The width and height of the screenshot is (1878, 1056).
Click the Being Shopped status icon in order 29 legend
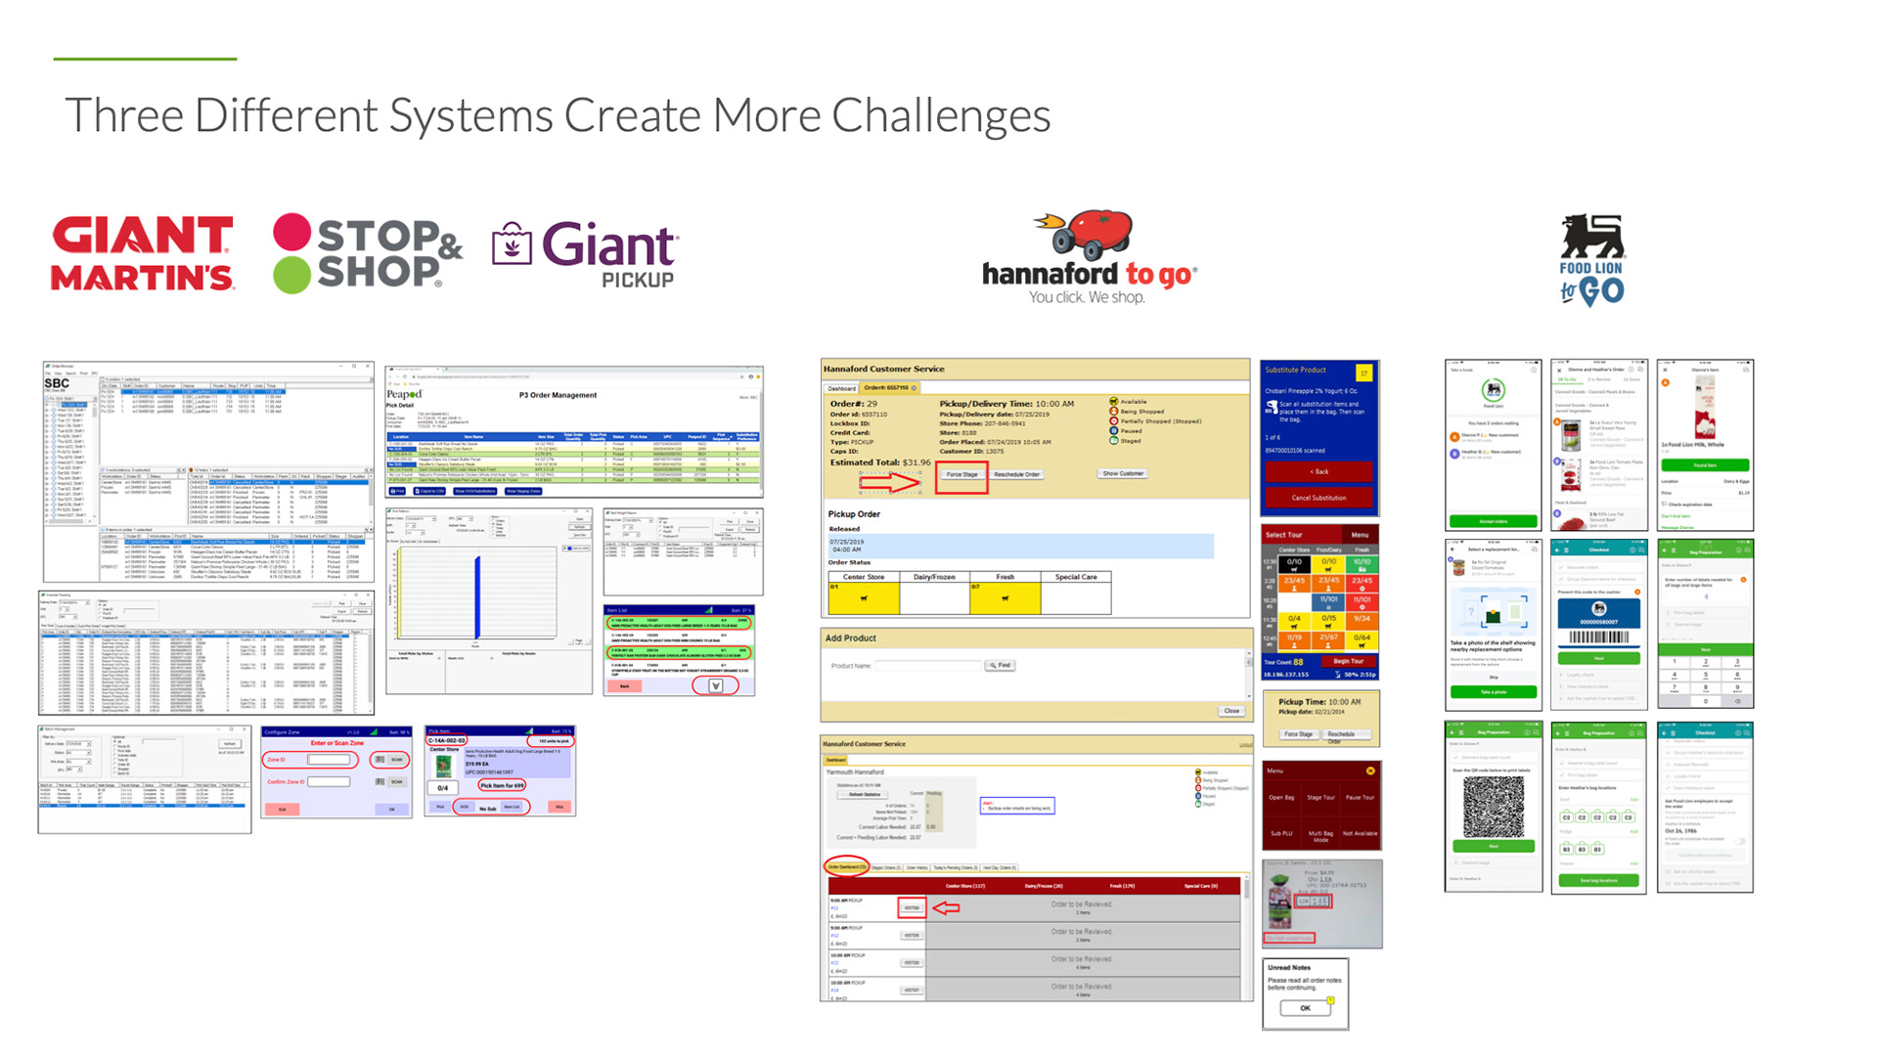coord(1113,412)
